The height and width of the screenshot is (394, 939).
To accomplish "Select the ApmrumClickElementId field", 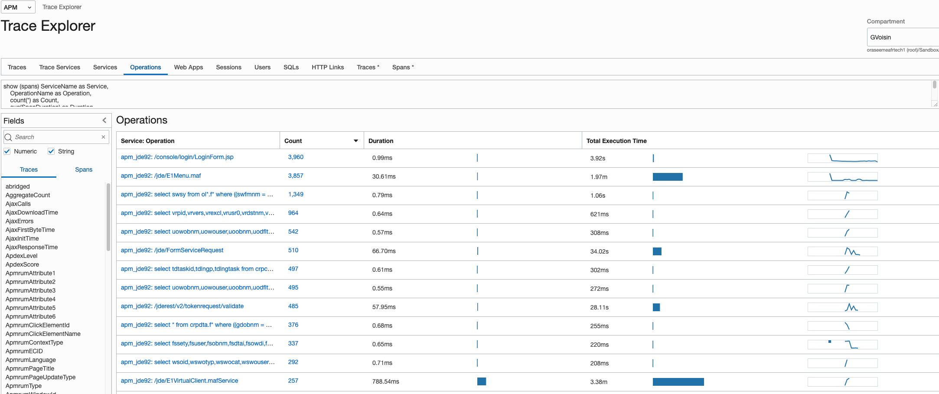I will [x=37, y=325].
